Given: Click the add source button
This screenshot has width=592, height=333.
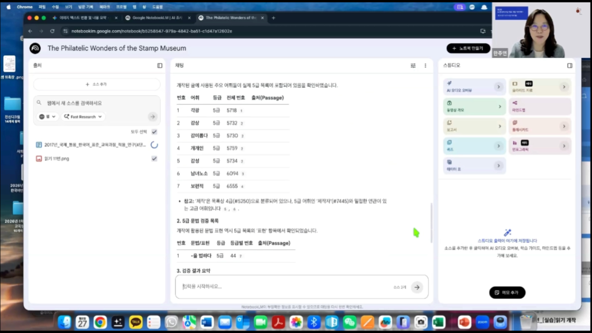Looking at the screenshot, I should (x=97, y=84).
